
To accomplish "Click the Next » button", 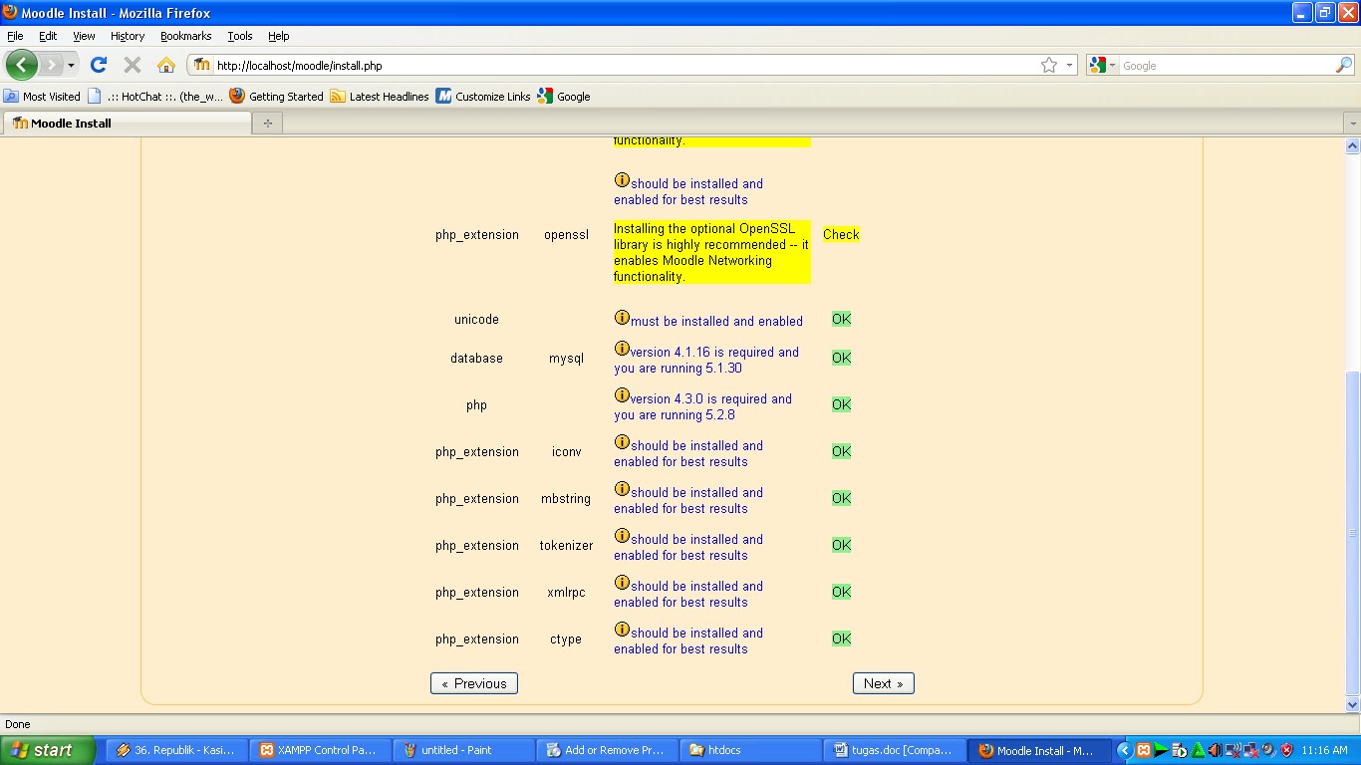I will (x=884, y=683).
